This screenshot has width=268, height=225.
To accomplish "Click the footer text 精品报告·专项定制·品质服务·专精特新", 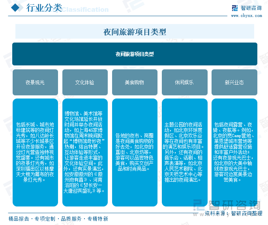I will (x=58, y=219).
